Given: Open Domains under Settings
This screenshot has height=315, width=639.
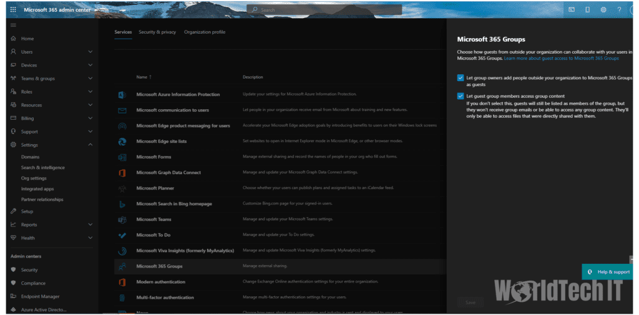Looking at the screenshot, I should click(x=30, y=157).
